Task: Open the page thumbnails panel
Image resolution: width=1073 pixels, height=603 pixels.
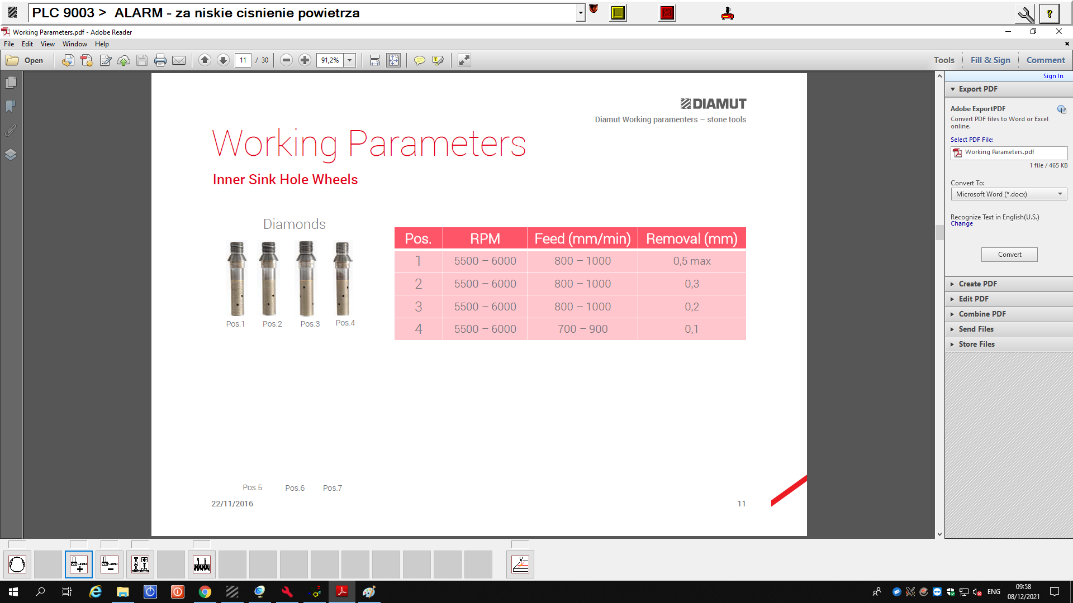Action: point(11,83)
